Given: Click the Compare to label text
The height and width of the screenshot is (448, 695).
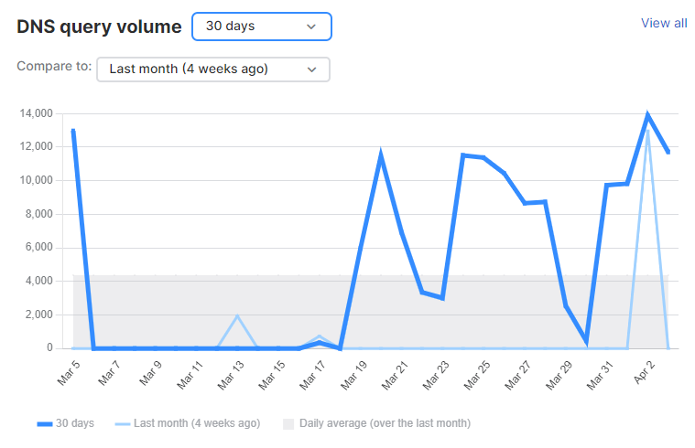Looking at the screenshot, I should click(x=54, y=67).
